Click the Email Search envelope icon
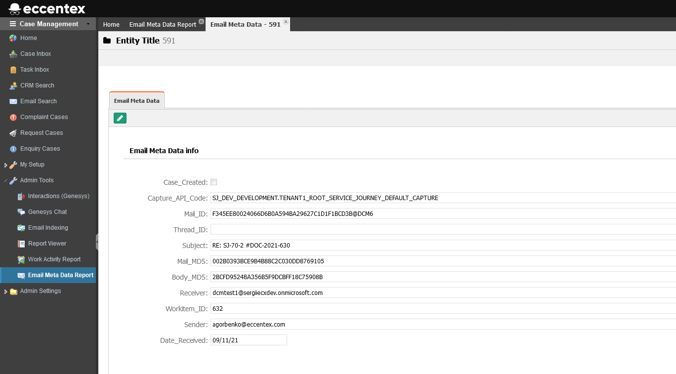This screenshot has width=676, height=374. 13,101
